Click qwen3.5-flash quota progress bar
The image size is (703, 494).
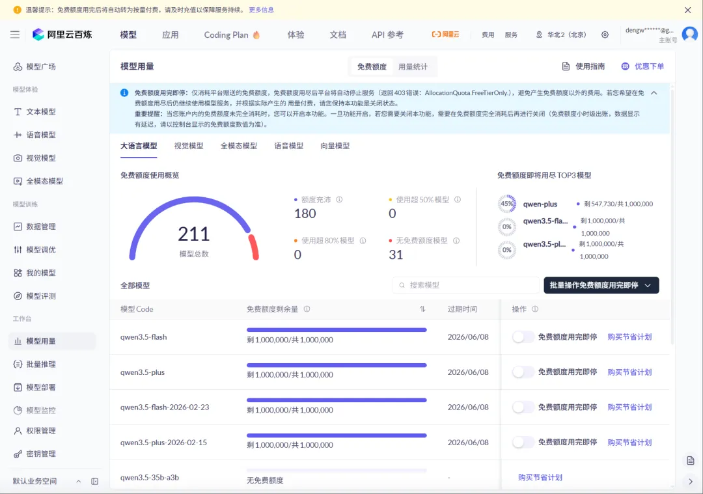(337, 330)
